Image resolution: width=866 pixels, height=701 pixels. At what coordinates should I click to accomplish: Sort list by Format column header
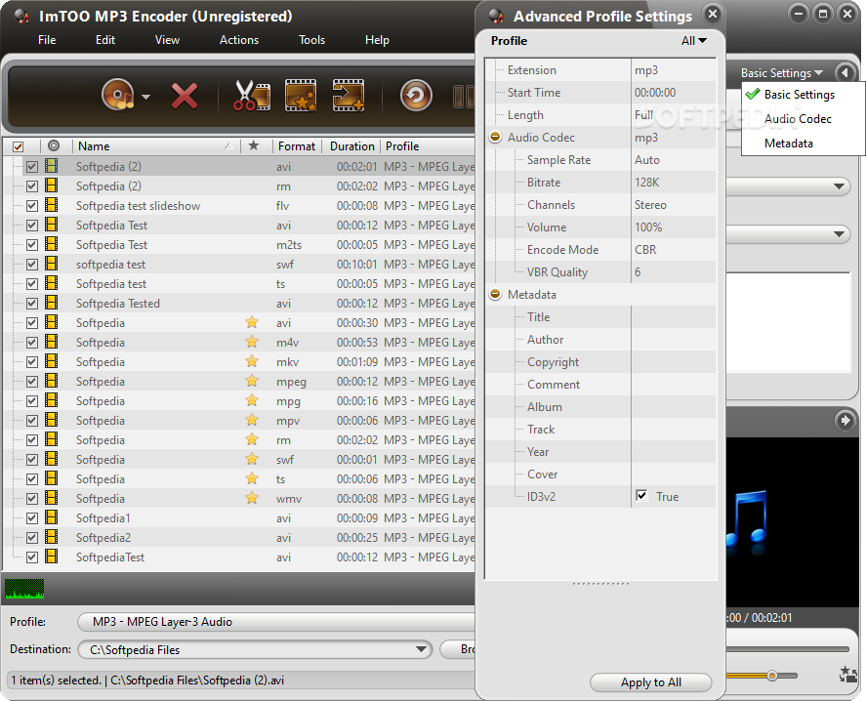click(297, 145)
